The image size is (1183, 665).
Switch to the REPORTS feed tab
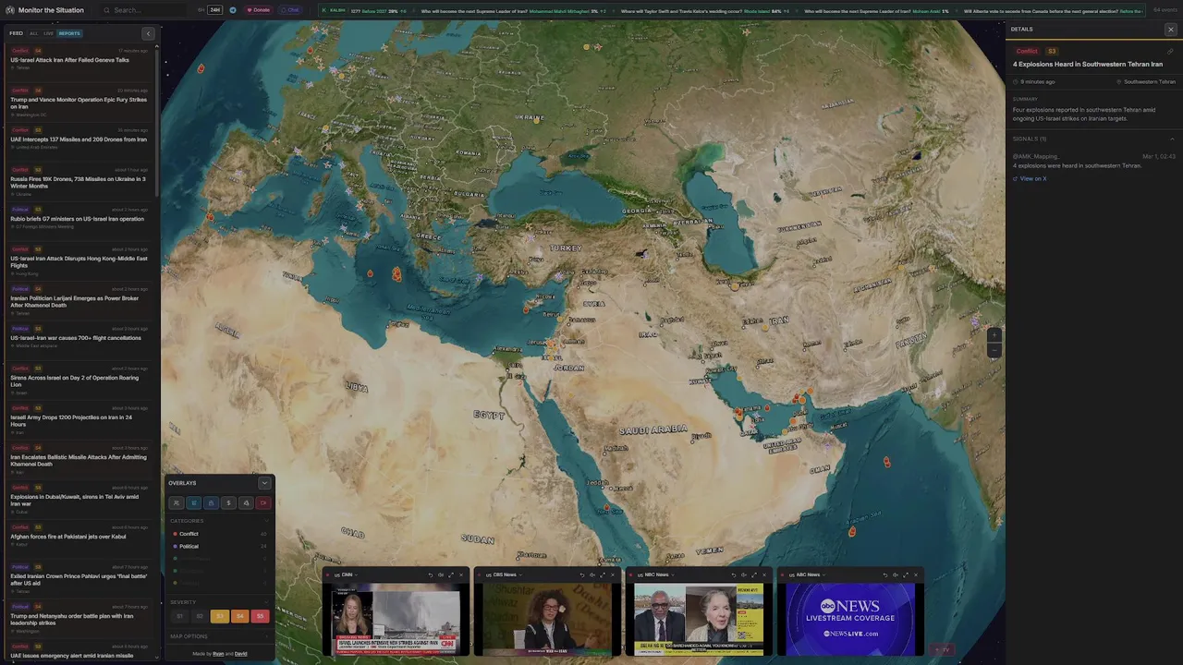tap(69, 33)
